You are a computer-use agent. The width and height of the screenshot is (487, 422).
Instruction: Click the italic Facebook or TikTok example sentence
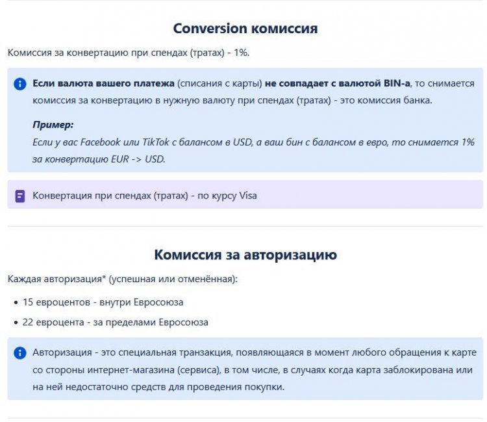253,142
